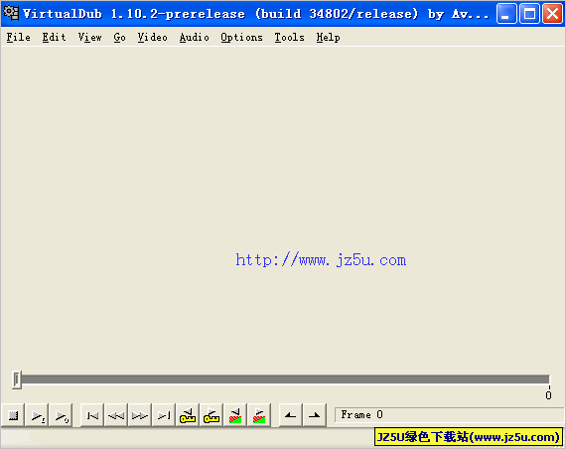Image resolution: width=566 pixels, height=449 pixels.
Task: Open the Video menu
Action: pos(152,37)
